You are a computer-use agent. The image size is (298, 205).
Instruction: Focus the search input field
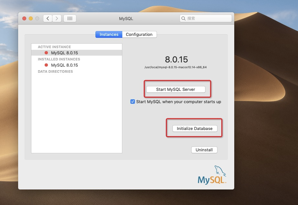pyautogui.click(x=206, y=18)
